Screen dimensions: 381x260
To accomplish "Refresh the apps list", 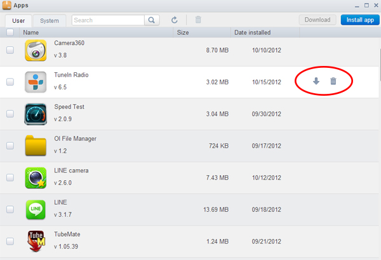I will [x=174, y=20].
